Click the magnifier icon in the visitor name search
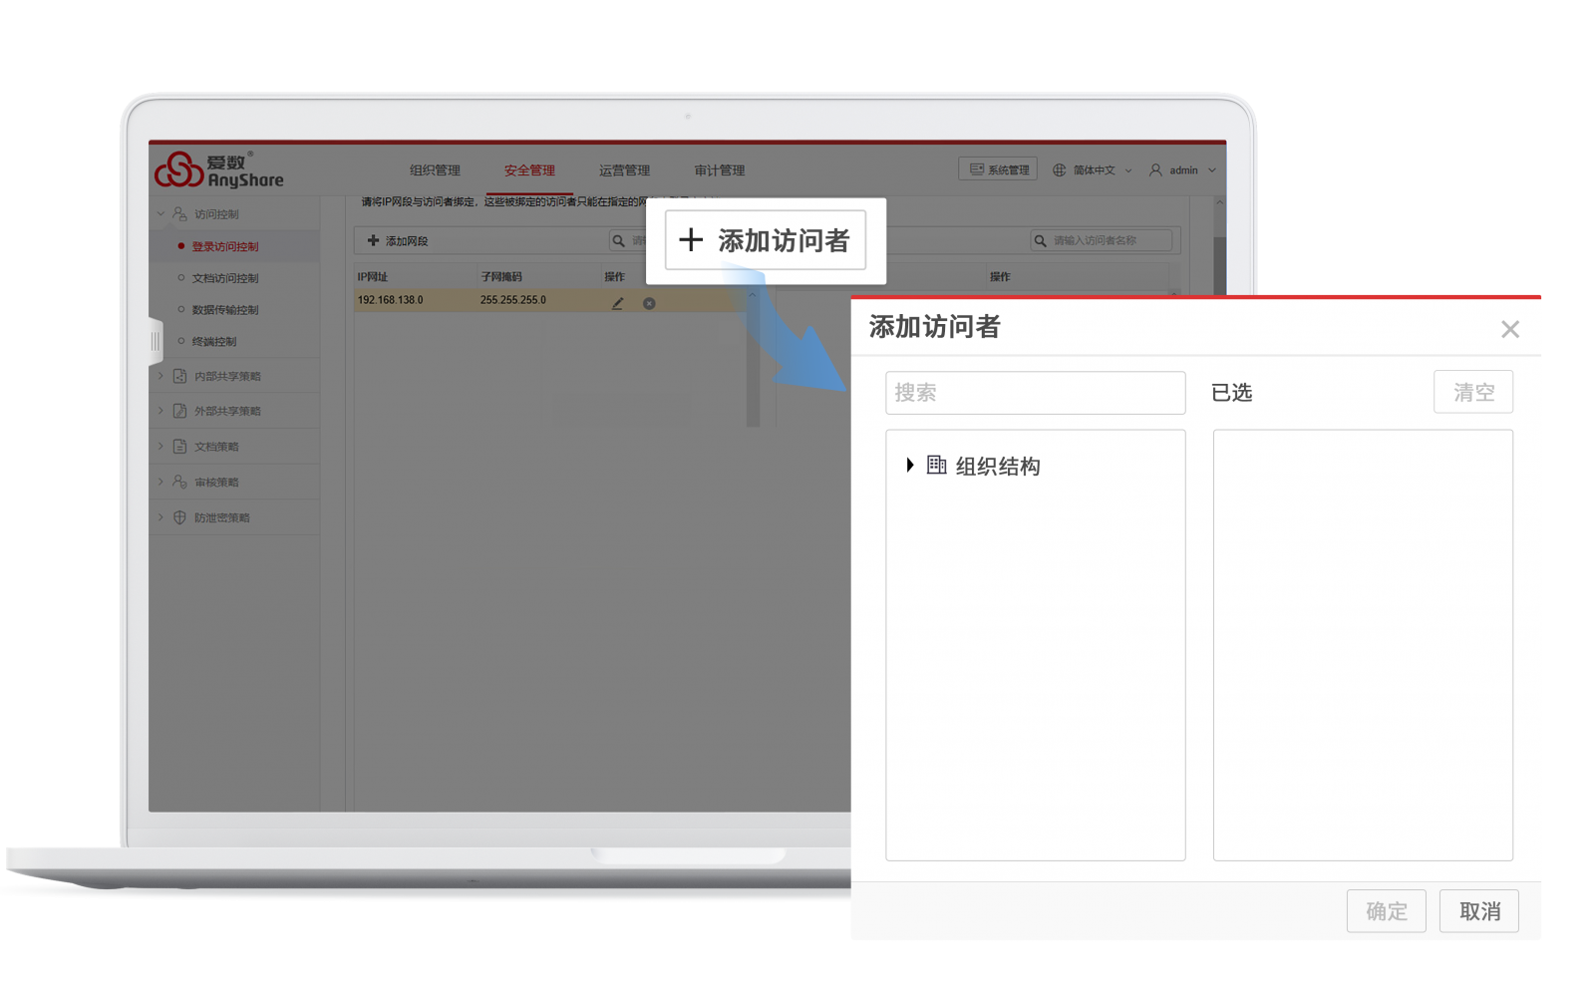This screenshot has width=1595, height=992. pyautogui.click(x=1041, y=240)
